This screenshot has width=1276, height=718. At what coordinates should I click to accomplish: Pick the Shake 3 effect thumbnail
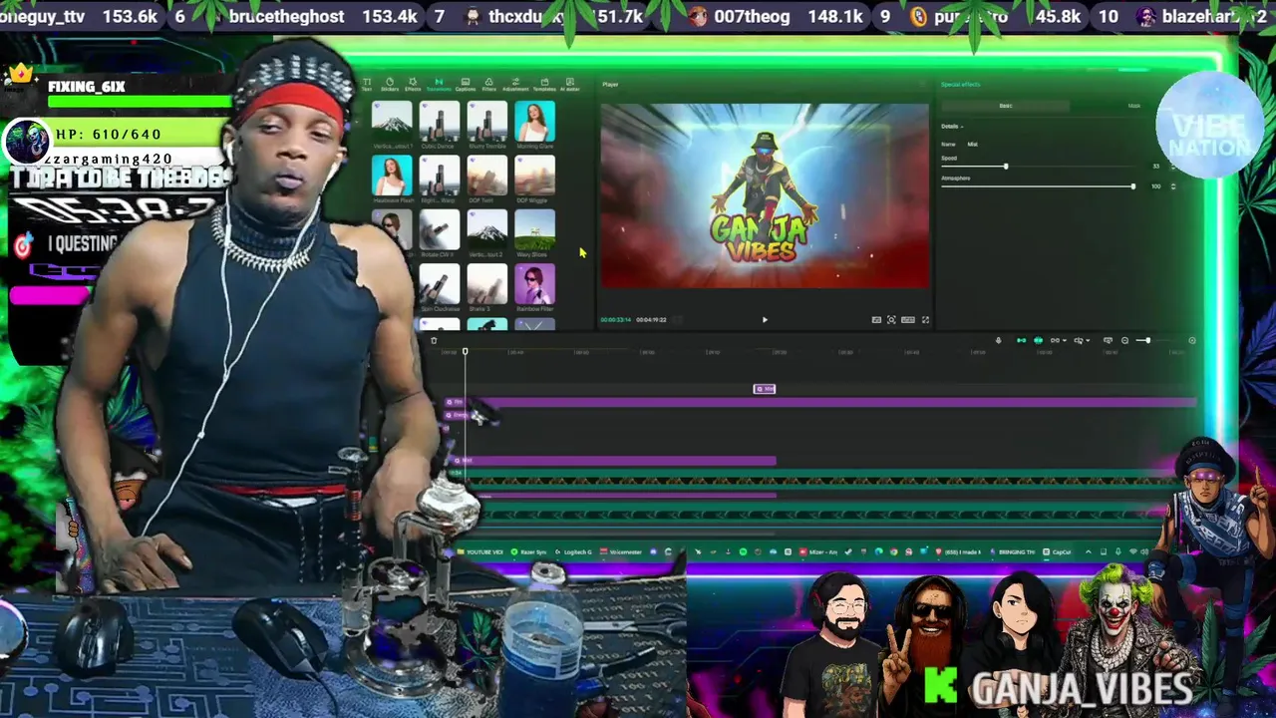(x=487, y=284)
